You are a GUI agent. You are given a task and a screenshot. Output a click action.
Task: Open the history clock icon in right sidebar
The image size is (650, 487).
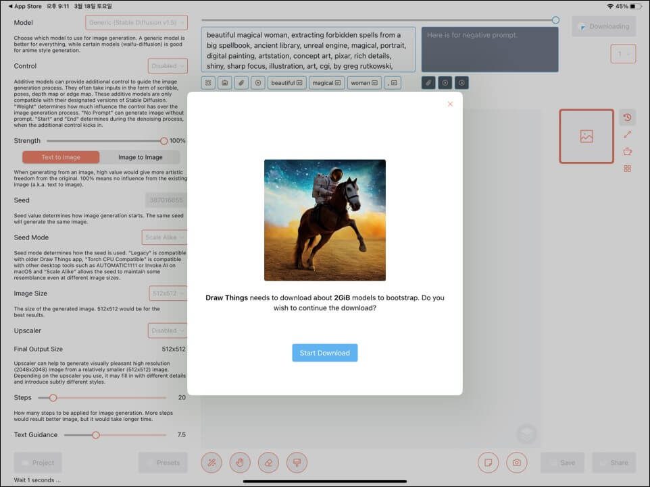tap(627, 117)
